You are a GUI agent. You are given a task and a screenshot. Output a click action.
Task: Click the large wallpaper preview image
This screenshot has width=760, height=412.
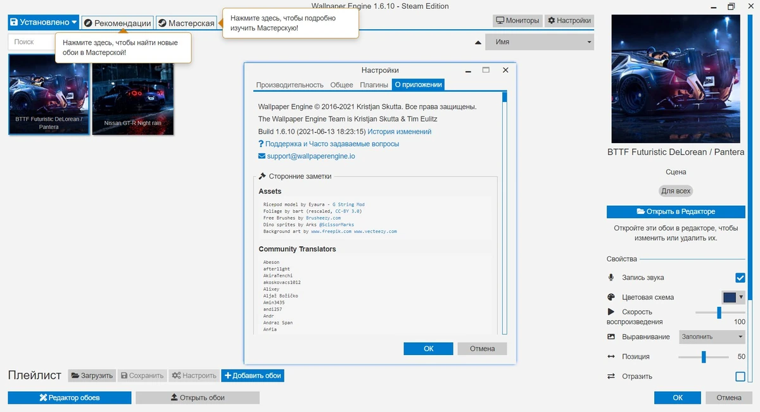click(675, 79)
